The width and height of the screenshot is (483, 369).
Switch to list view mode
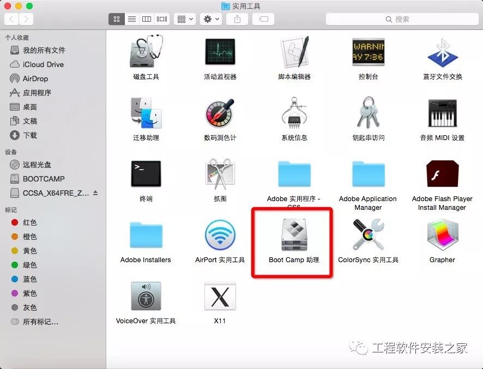[132, 19]
